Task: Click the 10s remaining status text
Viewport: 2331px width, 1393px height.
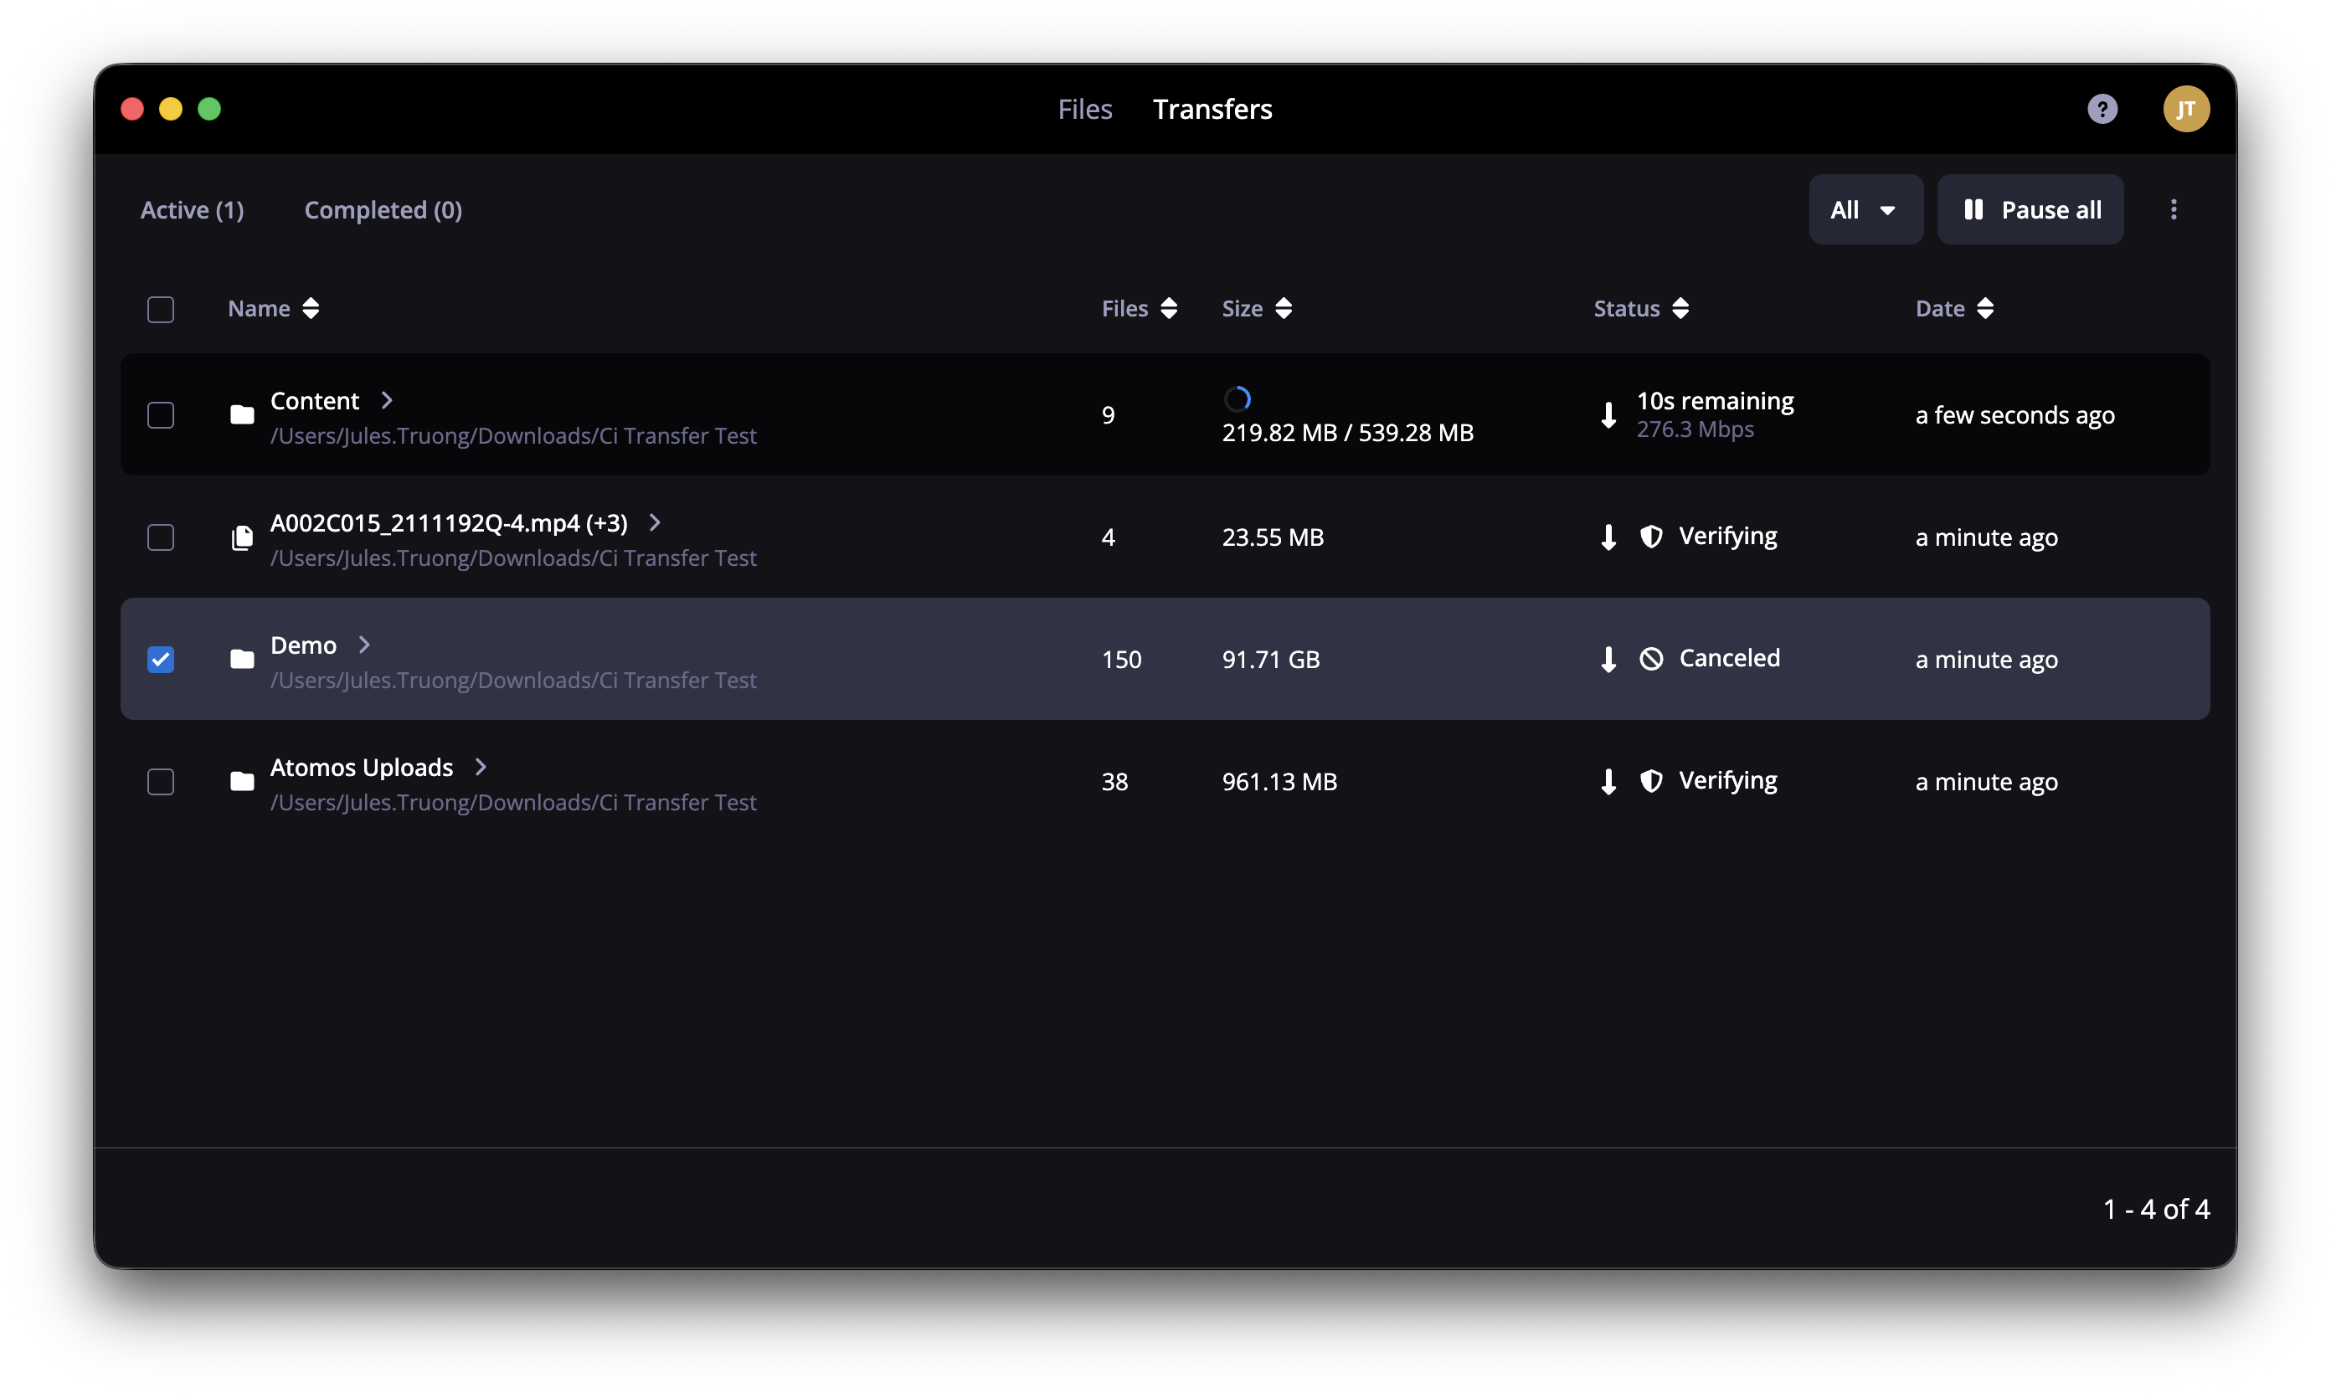Action: click(1715, 401)
